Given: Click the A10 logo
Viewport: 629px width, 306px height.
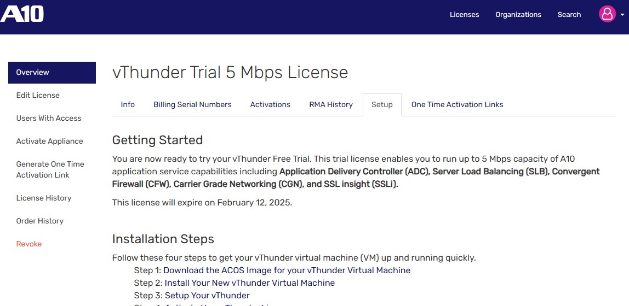Looking at the screenshot, I should (x=22, y=13).
